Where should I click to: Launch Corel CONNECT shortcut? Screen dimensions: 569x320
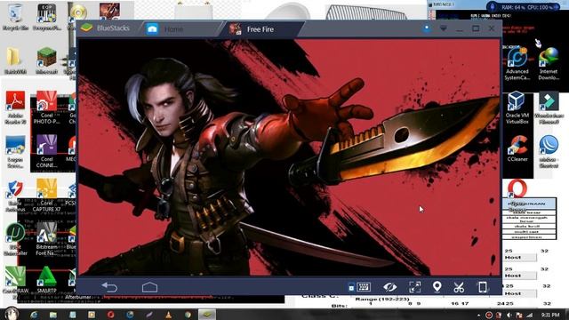tap(46, 151)
